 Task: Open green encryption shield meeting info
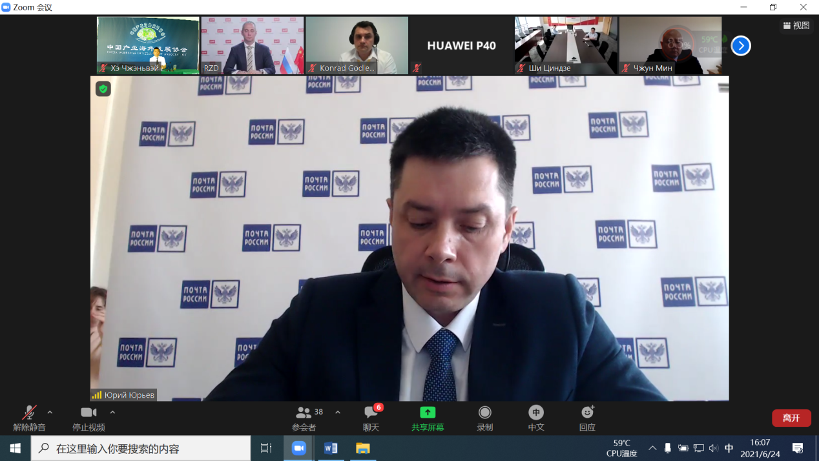(x=103, y=89)
